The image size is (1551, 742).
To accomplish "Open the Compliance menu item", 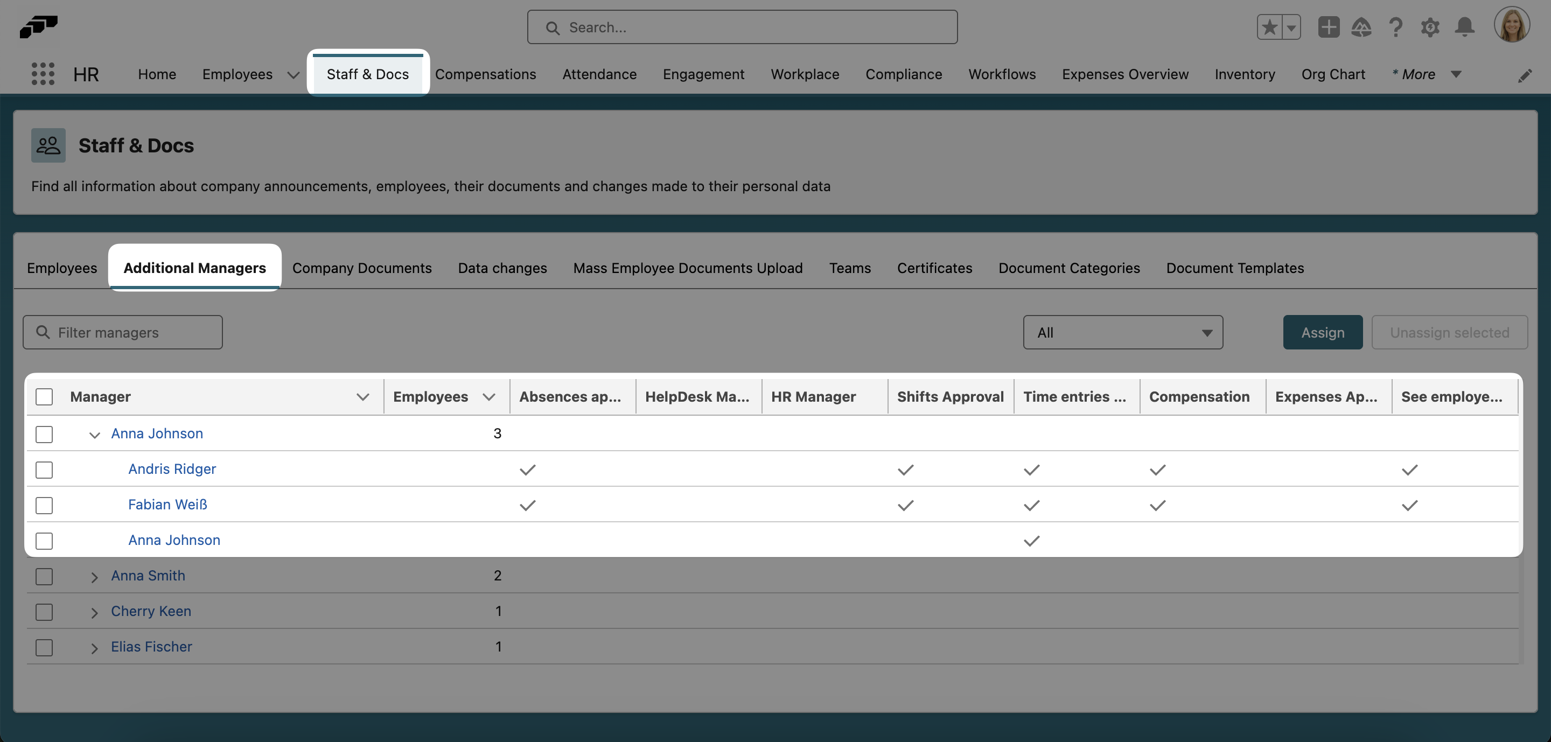I will pos(904,74).
